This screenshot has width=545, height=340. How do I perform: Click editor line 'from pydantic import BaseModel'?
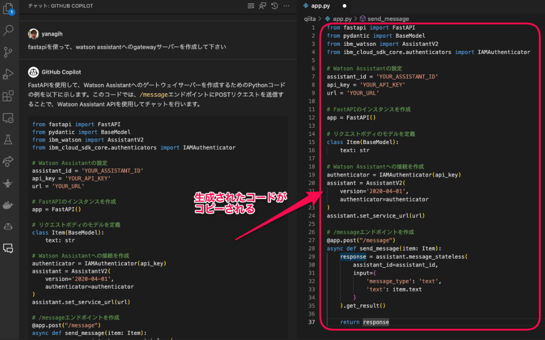pyautogui.click(x=376, y=36)
